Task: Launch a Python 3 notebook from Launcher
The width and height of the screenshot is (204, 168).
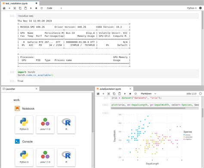Action: pos(24,125)
